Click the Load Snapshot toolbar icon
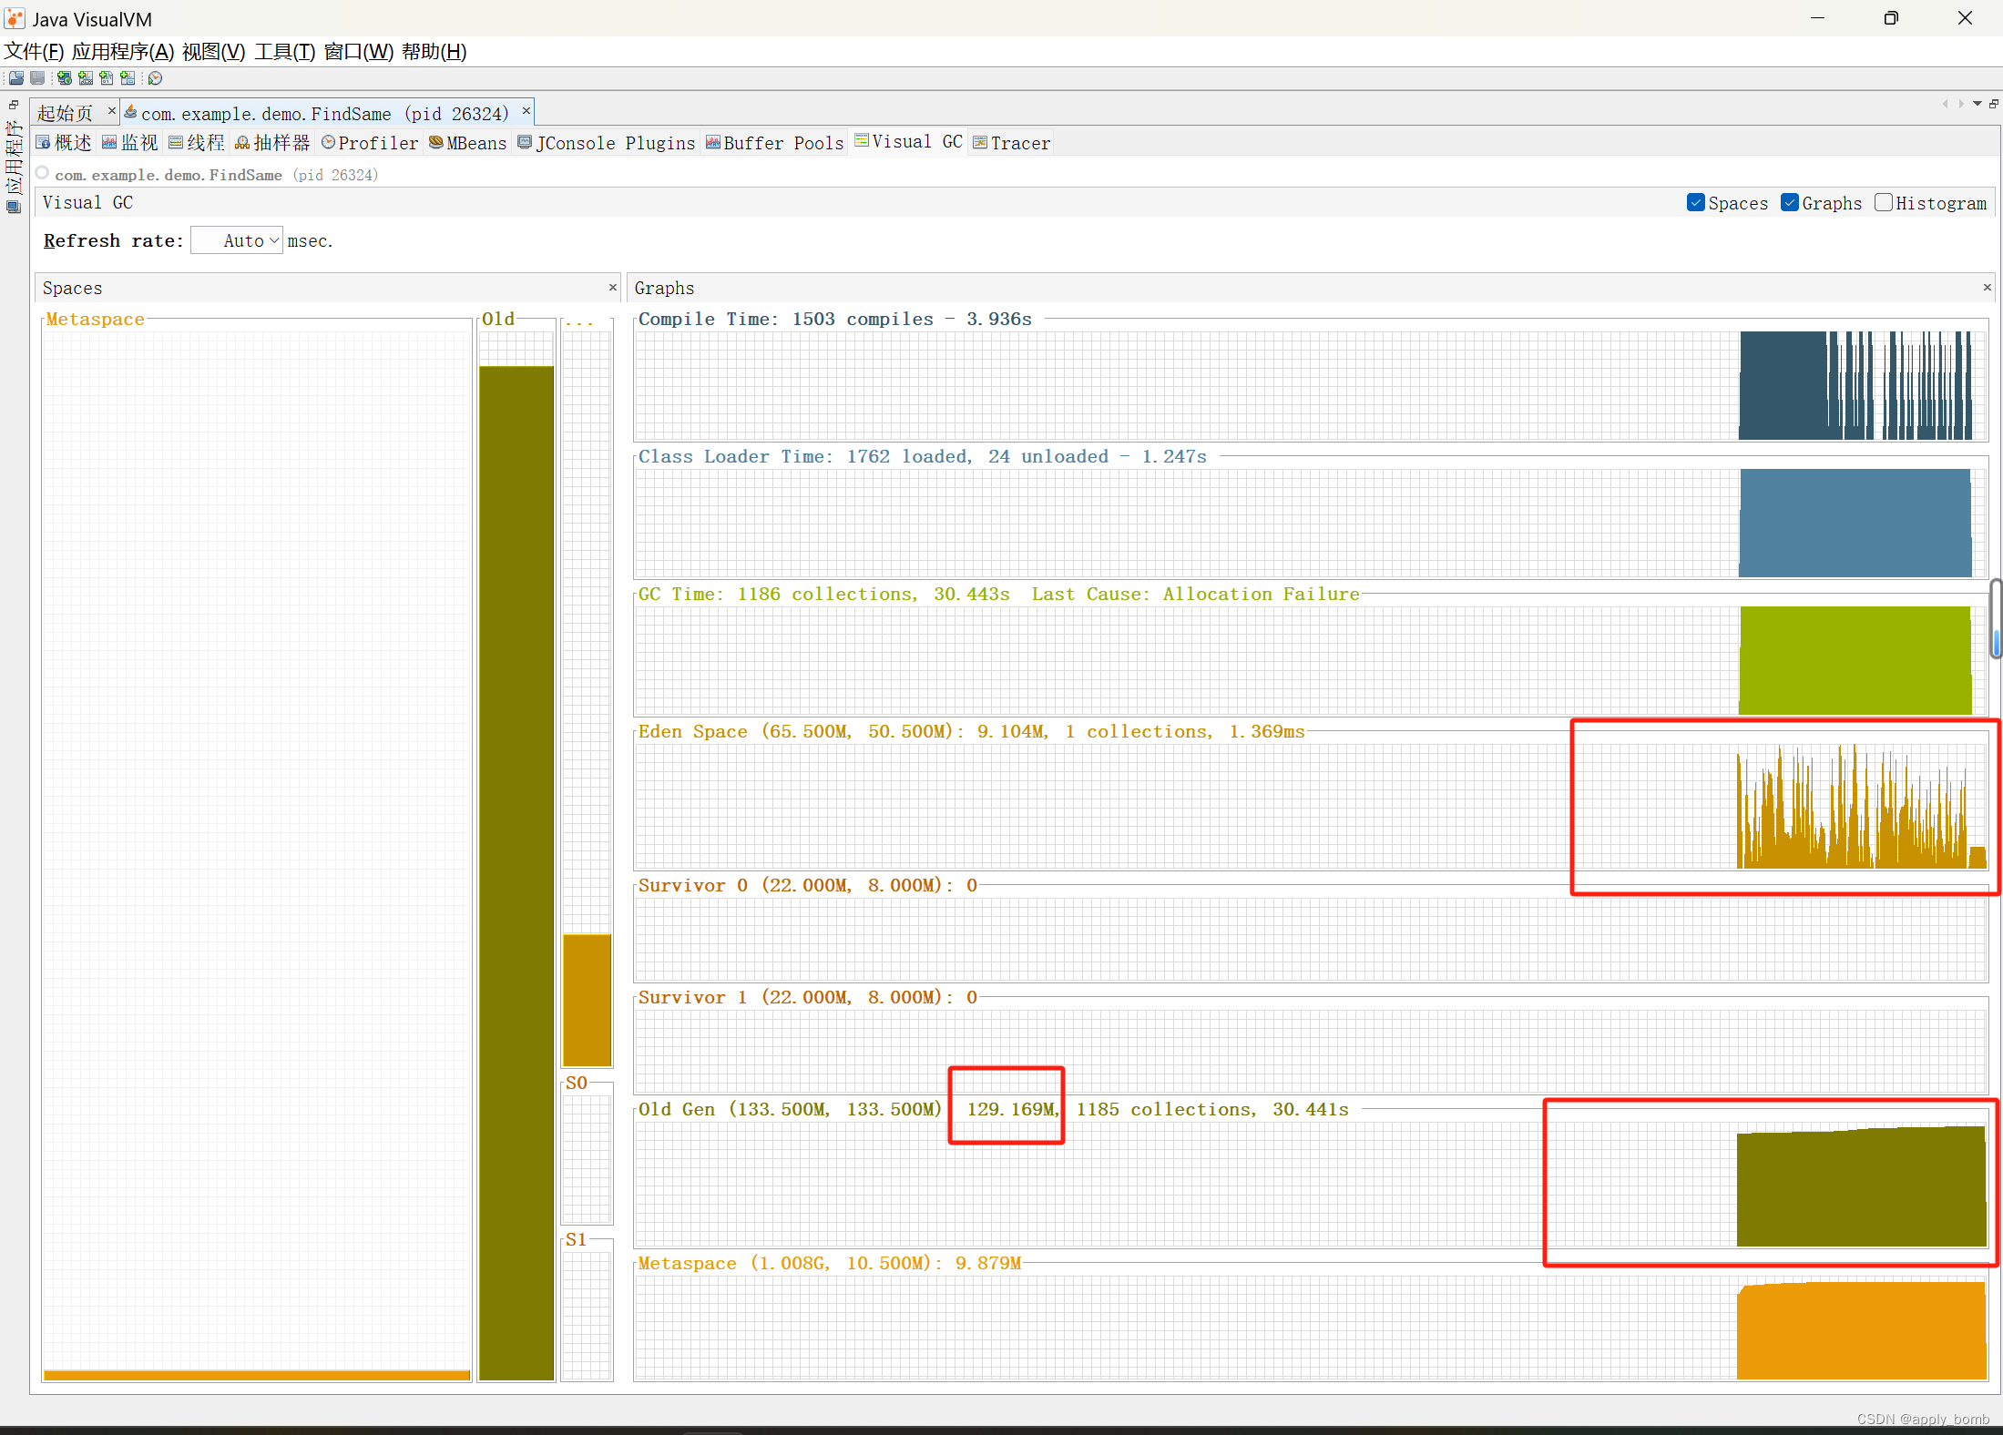Image resolution: width=2003 pixels, height=1435 pixels. click(x=16, y=78)
